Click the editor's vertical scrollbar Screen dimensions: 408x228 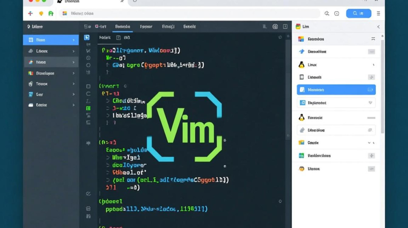pyautogui.click(x=288, y=90)
